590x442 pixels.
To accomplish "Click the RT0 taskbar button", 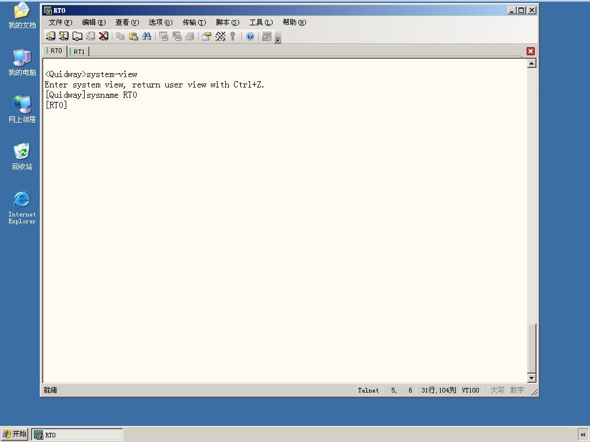I will tap(77, 435).
